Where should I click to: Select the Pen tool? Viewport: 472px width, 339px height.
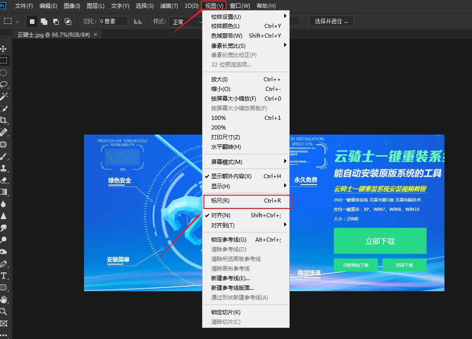click(4, 264)
